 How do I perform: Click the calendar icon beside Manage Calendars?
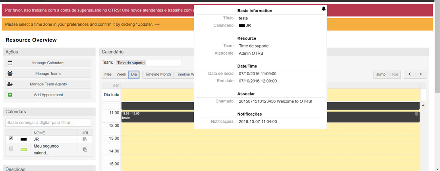point(10,63)
